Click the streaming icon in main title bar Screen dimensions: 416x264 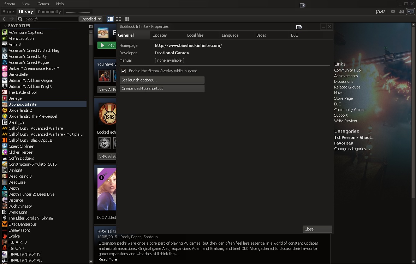pyautogui.click(x=302, y=5)
